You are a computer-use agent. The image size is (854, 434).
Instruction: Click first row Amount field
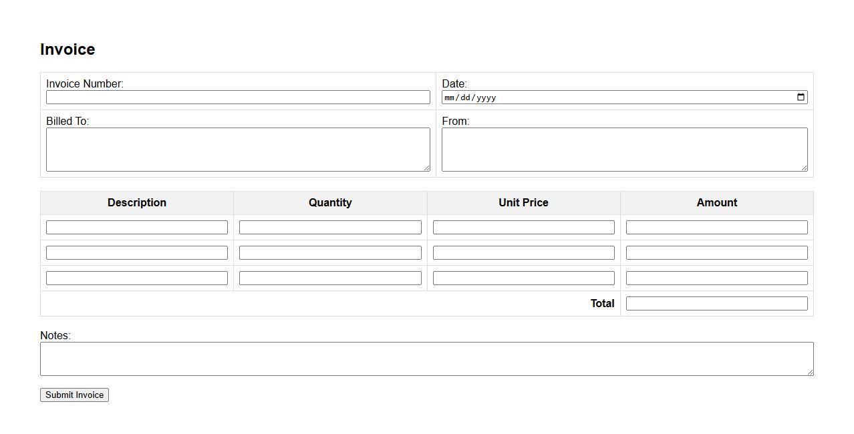pos(716,228)
